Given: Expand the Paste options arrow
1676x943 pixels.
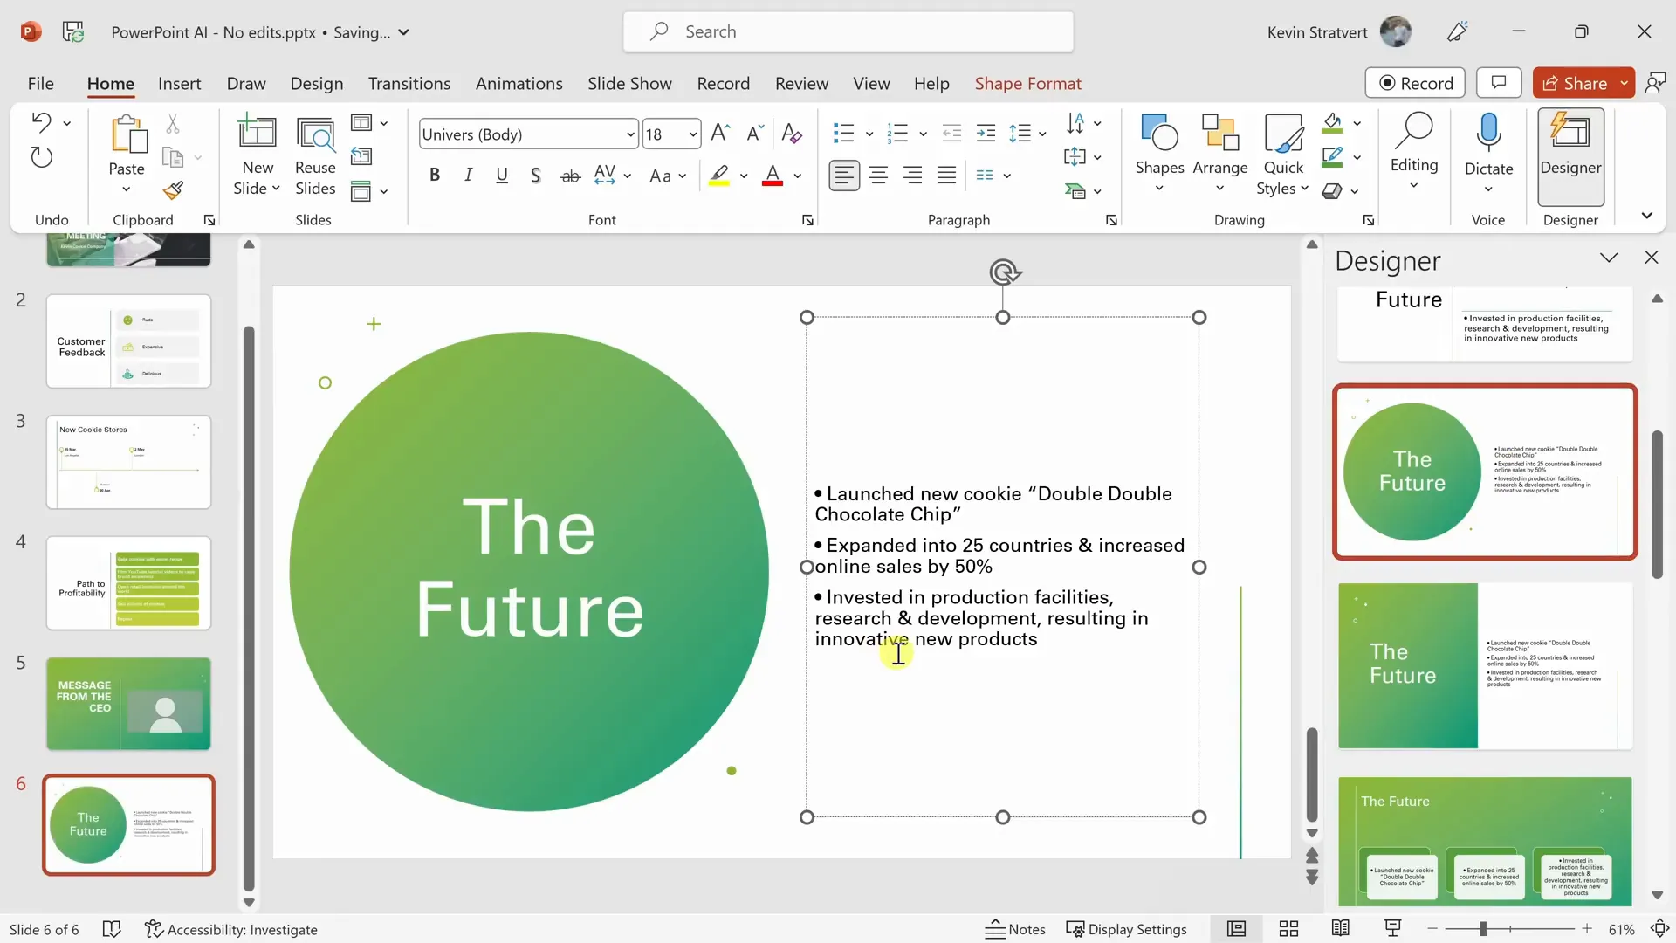Looking at the screenshot, I should [127, 189].
